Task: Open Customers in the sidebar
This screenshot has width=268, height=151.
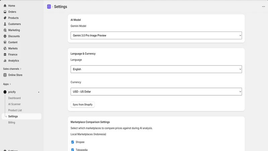Action: point(14,24)
